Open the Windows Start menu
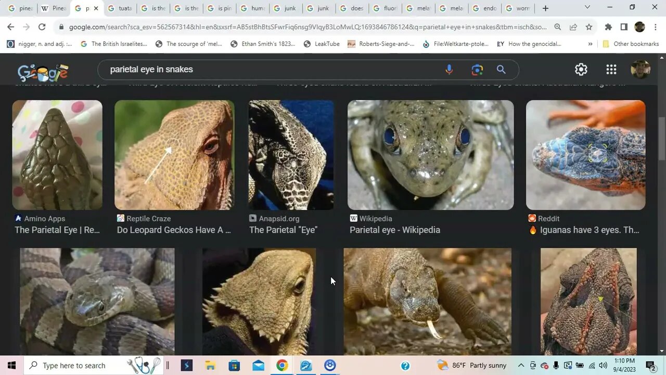666x375 pixels. click(11, 365)
